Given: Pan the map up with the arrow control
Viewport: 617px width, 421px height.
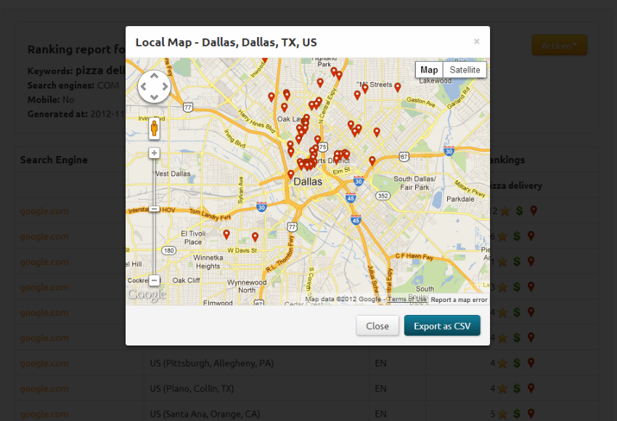Looking at the screenshot, I should click(x=154, y=76).
